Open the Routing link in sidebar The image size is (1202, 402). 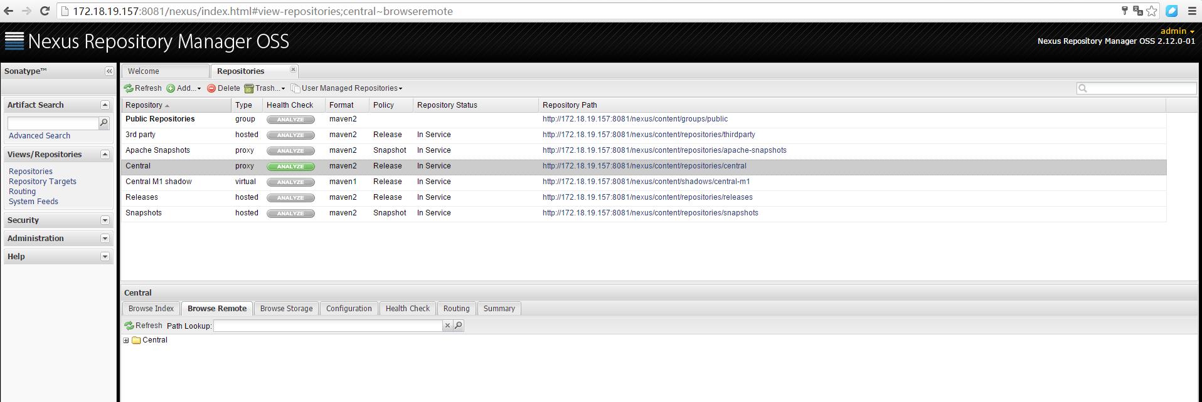(22, 192)
